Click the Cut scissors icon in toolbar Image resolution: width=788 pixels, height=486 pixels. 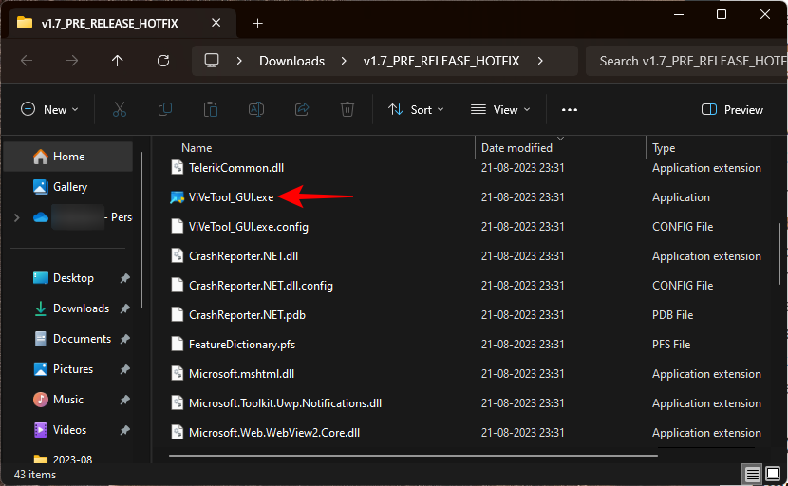pos(120,110)
